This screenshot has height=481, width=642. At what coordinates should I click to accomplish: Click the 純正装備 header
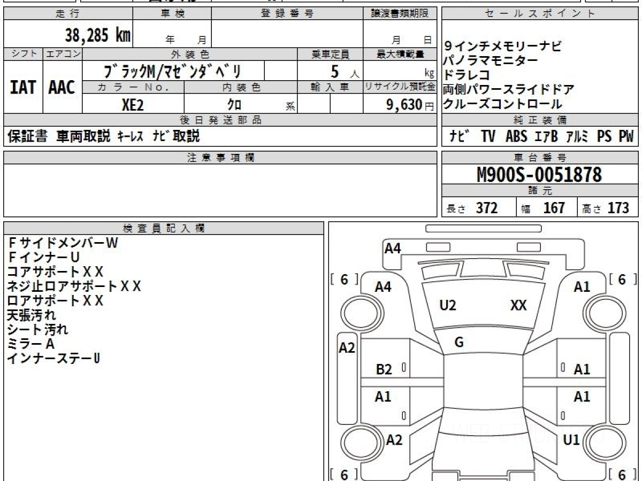point(540,120)
